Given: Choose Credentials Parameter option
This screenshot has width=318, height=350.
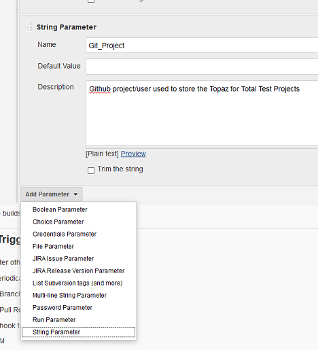Looking at the screenshot, I should 65,234.
